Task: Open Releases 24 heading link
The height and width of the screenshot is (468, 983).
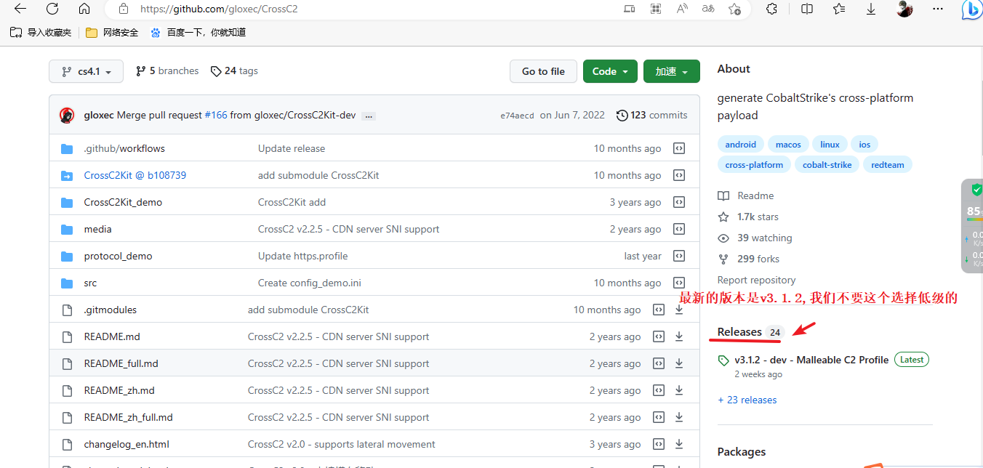Action: click(x=750, y=332)
